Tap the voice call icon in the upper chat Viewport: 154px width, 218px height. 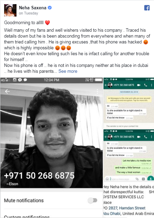tap(145, 85)
